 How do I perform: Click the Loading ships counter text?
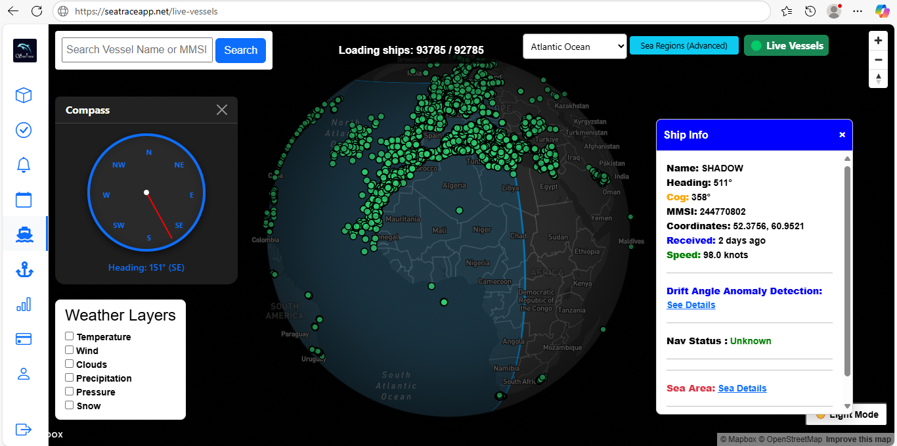tap(411, 50)
